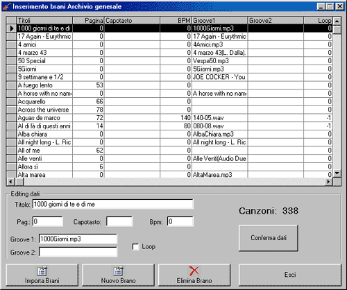Click the vertical scrollbar thumb
The height and width of the screenshot is (290, 347).
click(x=337, y=30)
